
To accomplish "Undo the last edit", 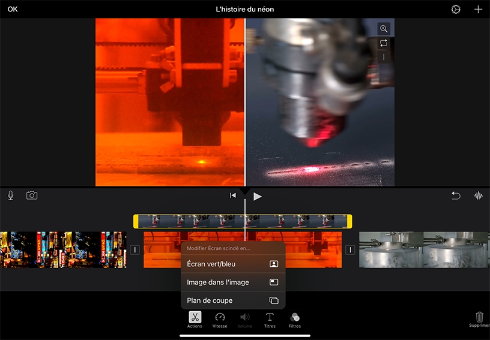I will [x=456, y=195].
